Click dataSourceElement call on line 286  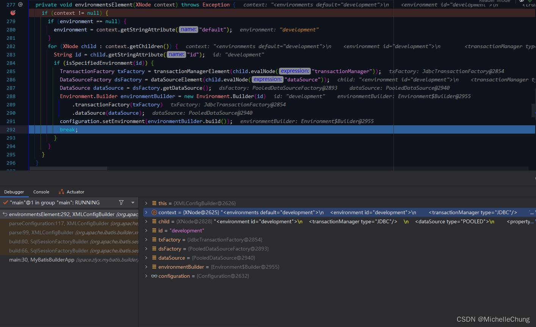click(177, 79)
